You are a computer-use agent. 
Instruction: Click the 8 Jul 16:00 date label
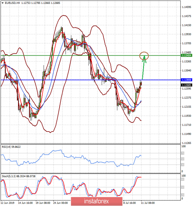point(130,203)
